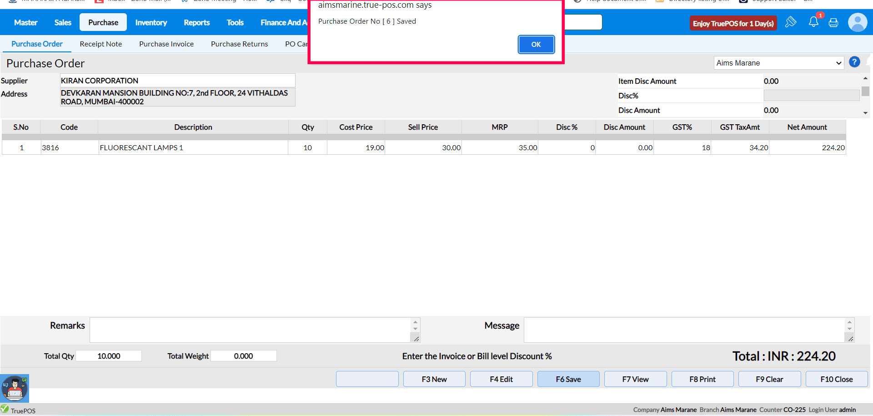Open the Reports menu
The height and width of the screenshot is (416, 873).
(197, 22)
